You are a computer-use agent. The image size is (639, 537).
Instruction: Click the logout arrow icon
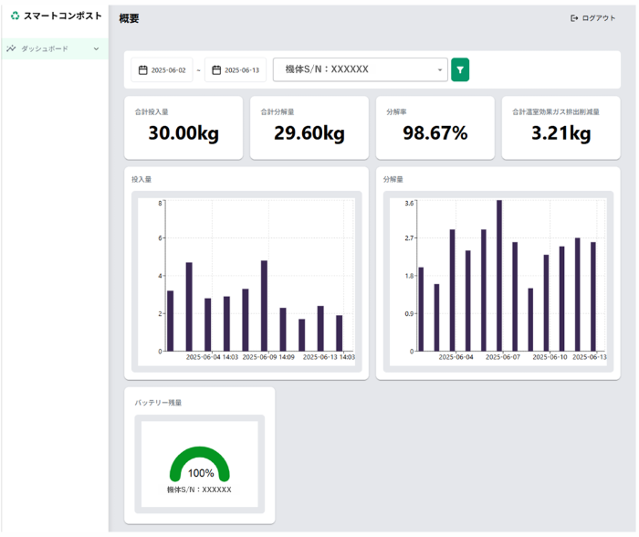click(574, 18)
